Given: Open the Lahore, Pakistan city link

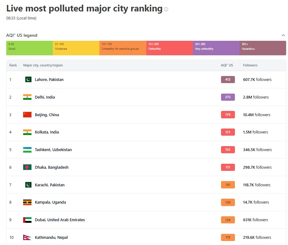Looking at the screenshot, I should coord(49,80).
